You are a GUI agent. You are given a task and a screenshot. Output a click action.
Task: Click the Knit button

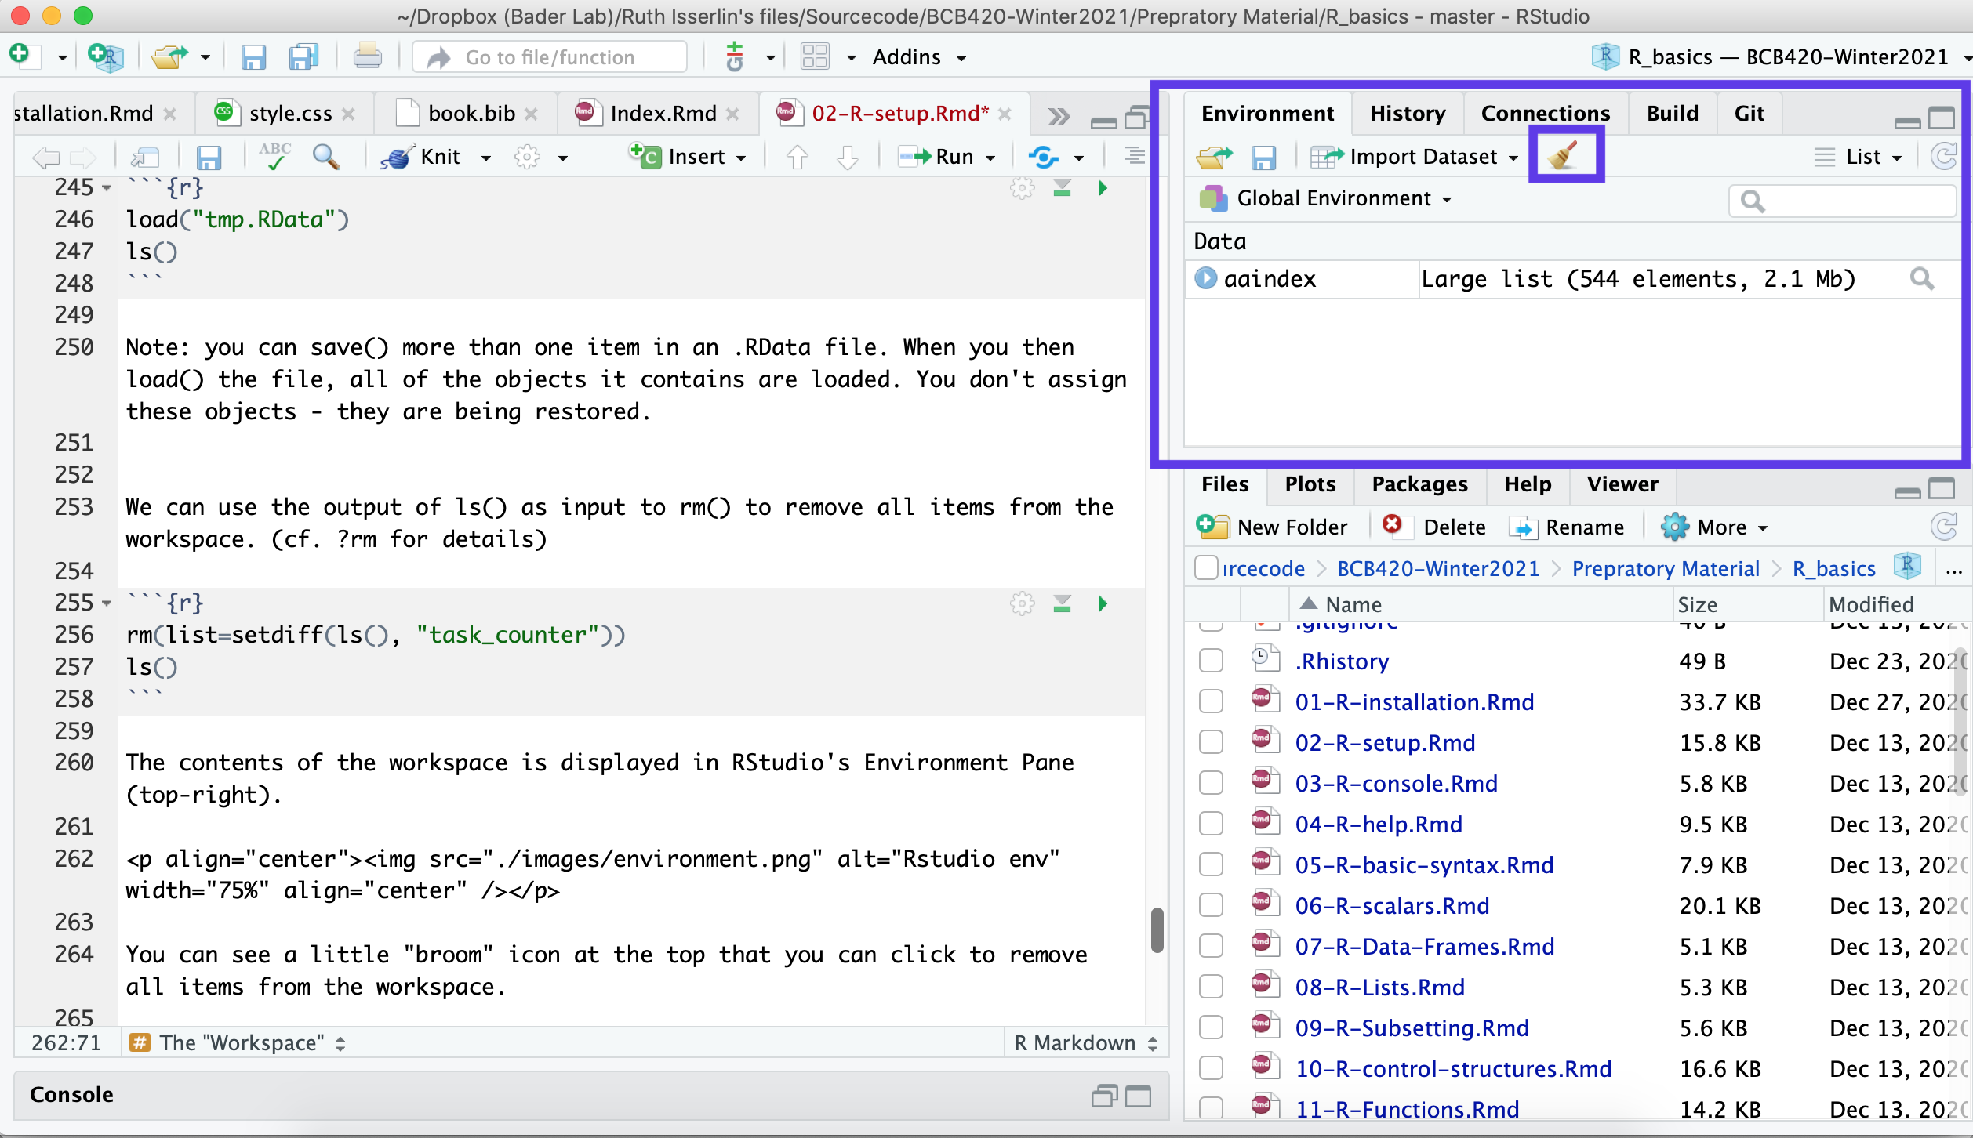420,158
